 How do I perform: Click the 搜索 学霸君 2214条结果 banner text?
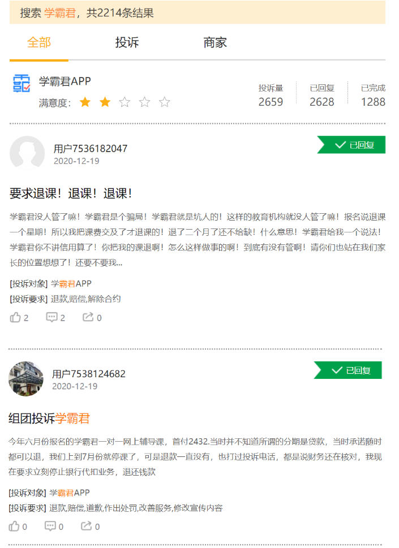[87, 13]
